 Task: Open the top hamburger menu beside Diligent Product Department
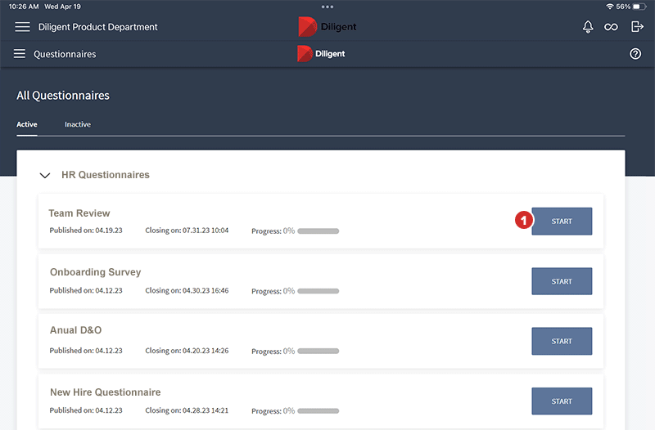22,27
